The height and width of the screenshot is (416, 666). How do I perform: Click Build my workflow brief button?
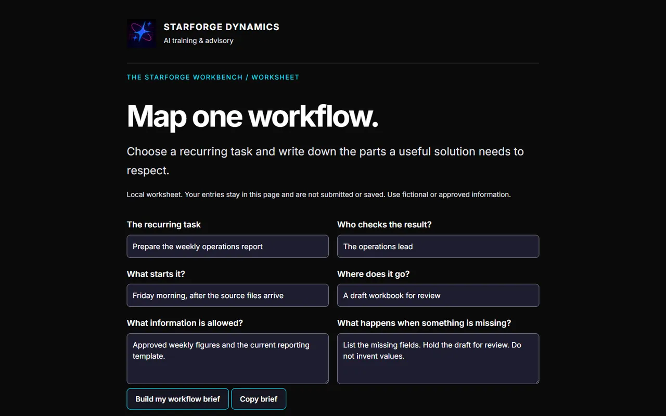click(x=178, y=399)
